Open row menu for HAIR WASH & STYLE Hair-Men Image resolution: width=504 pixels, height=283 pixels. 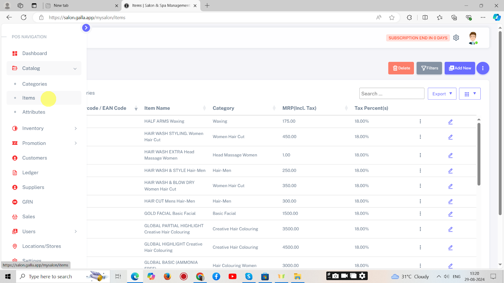click(420, 170)
